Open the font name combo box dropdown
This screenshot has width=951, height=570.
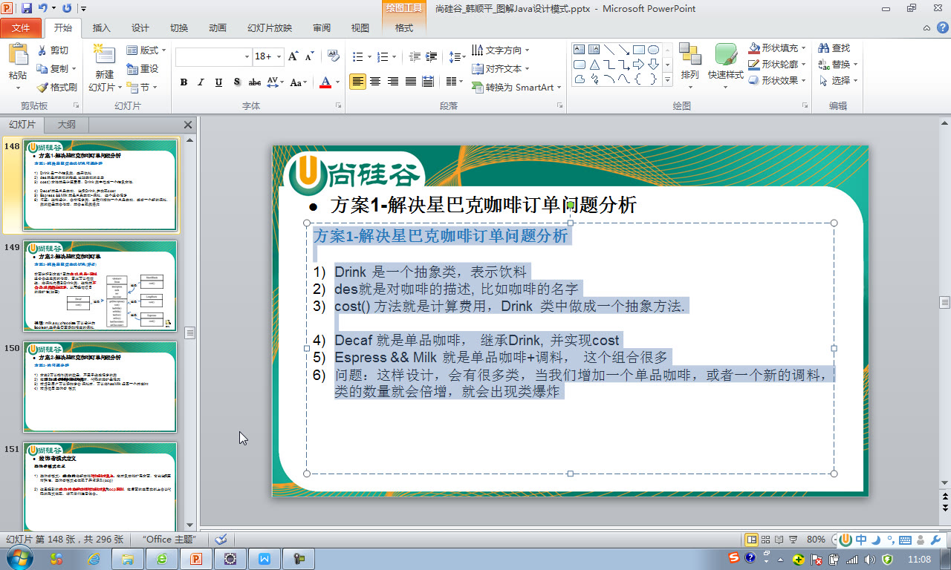[247, 56]
